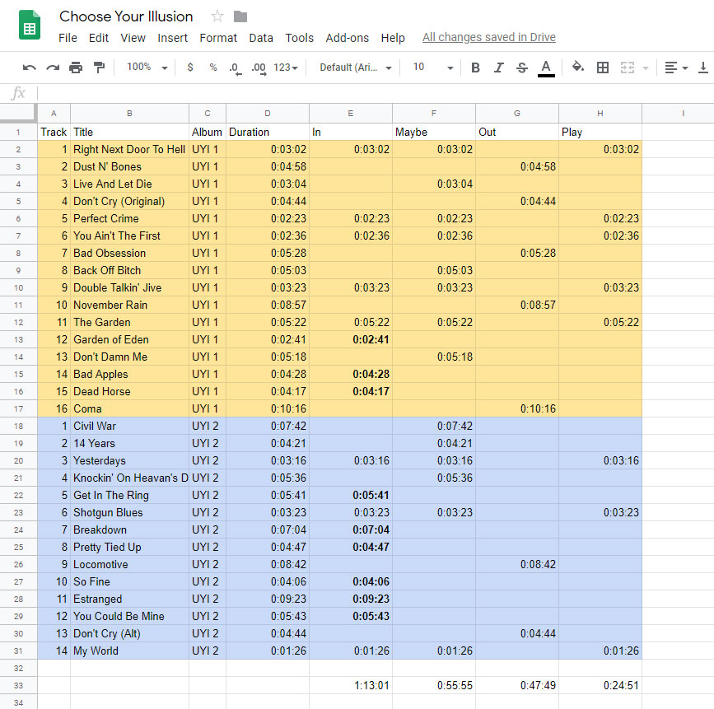714x709 pixels.
Task: Move document using the folder icon
Action: pyautogui.click(x=240, y=16)
